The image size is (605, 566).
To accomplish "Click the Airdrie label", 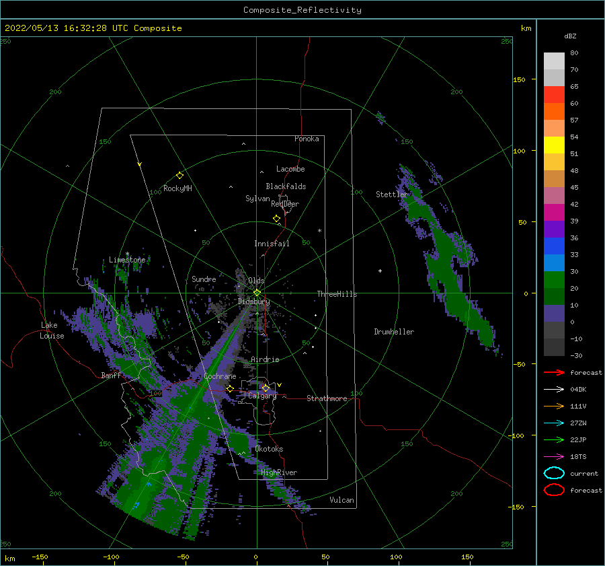I will (x=265, y=359).
